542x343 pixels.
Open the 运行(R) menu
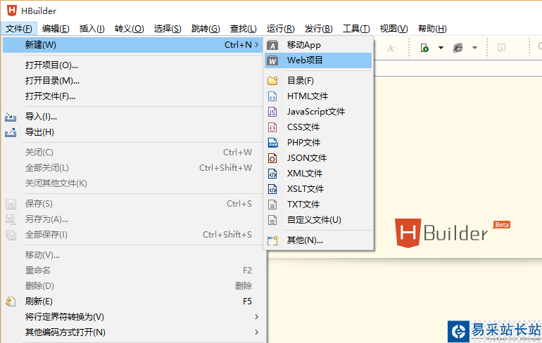pyautogui.click(x=280, y=29)
